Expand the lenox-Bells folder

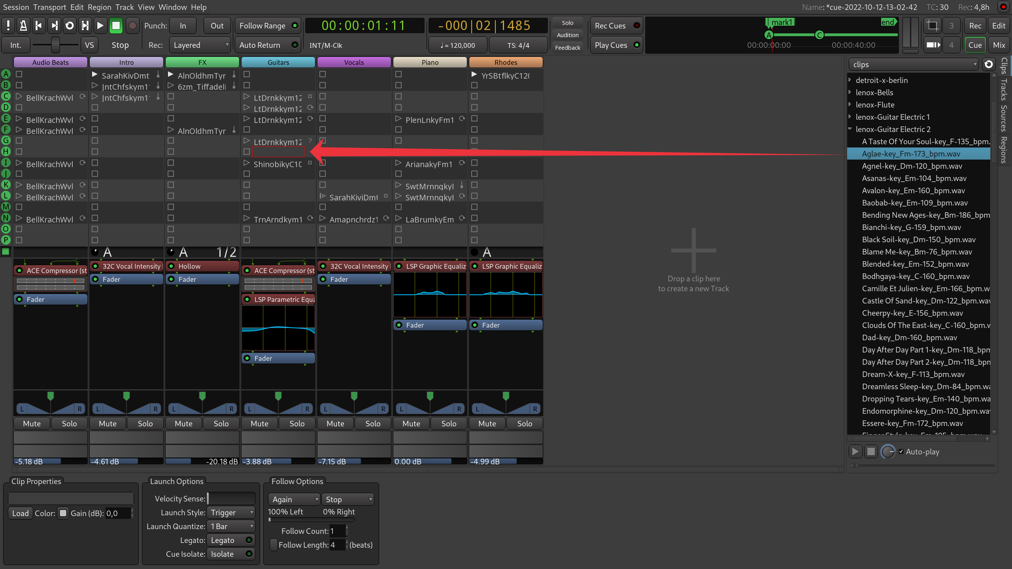850,92
